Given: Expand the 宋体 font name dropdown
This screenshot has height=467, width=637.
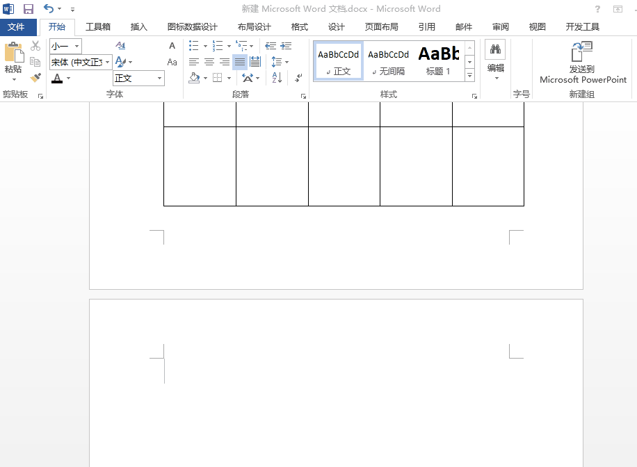Looking at the screenshot, I should (x=108, y=63).
